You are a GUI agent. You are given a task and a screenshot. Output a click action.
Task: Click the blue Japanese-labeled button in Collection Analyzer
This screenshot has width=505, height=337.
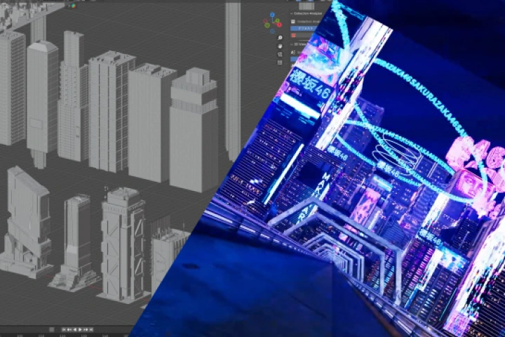tap(304, 28)
